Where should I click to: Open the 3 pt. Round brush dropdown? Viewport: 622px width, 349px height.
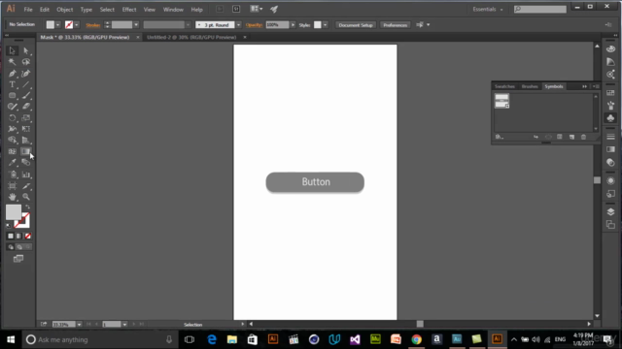click(x=238, y=25)
